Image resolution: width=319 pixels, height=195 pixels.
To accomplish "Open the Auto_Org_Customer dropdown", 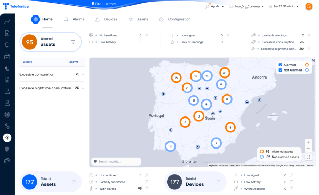I will 246,6.
